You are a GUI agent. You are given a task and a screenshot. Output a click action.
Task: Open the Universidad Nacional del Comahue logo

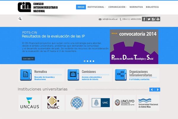click(77, 103)
